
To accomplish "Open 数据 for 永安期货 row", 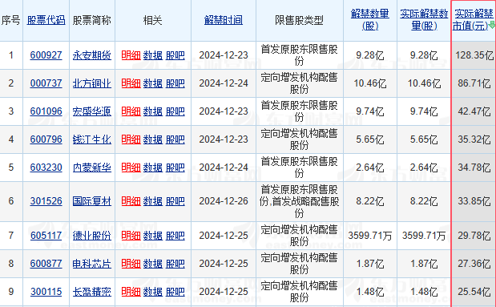I will point(153,55).
